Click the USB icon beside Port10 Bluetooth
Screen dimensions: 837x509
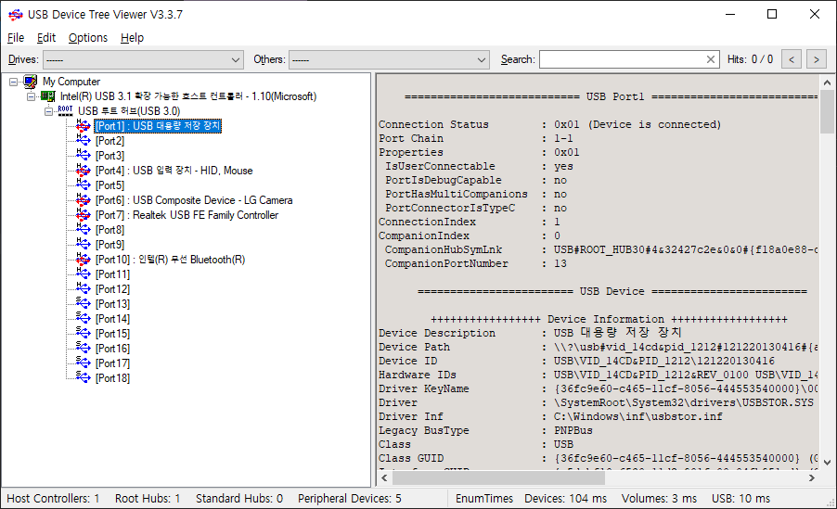coord(83,260)
